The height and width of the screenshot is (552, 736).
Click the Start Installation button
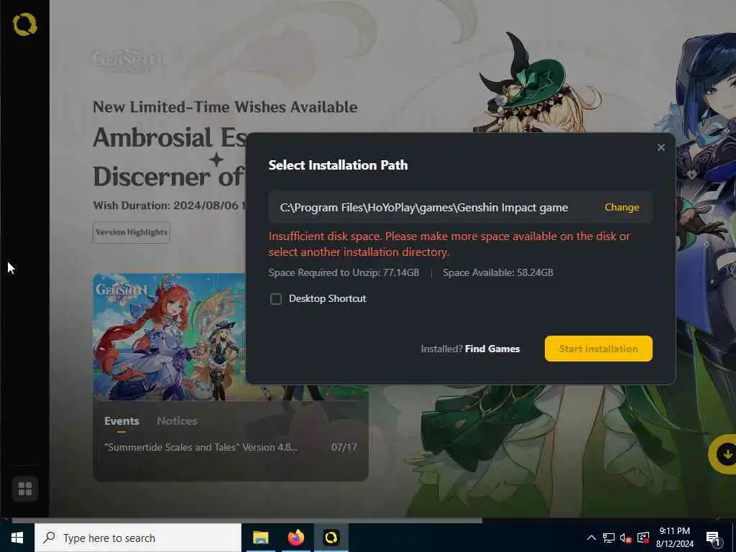tap(599, 349)
